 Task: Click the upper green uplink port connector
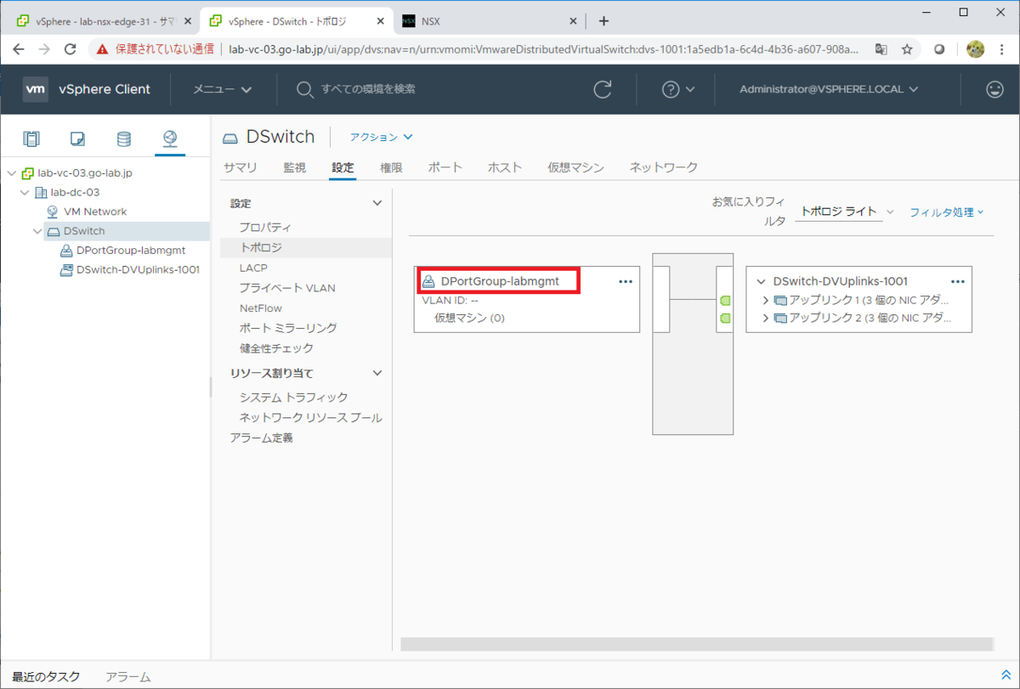click(725, 300)
